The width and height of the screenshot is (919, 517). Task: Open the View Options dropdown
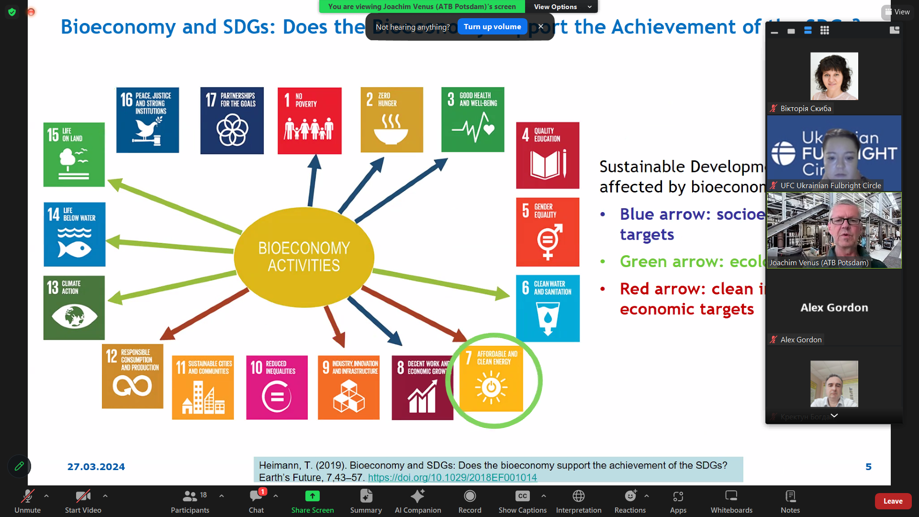click(561, 7)
